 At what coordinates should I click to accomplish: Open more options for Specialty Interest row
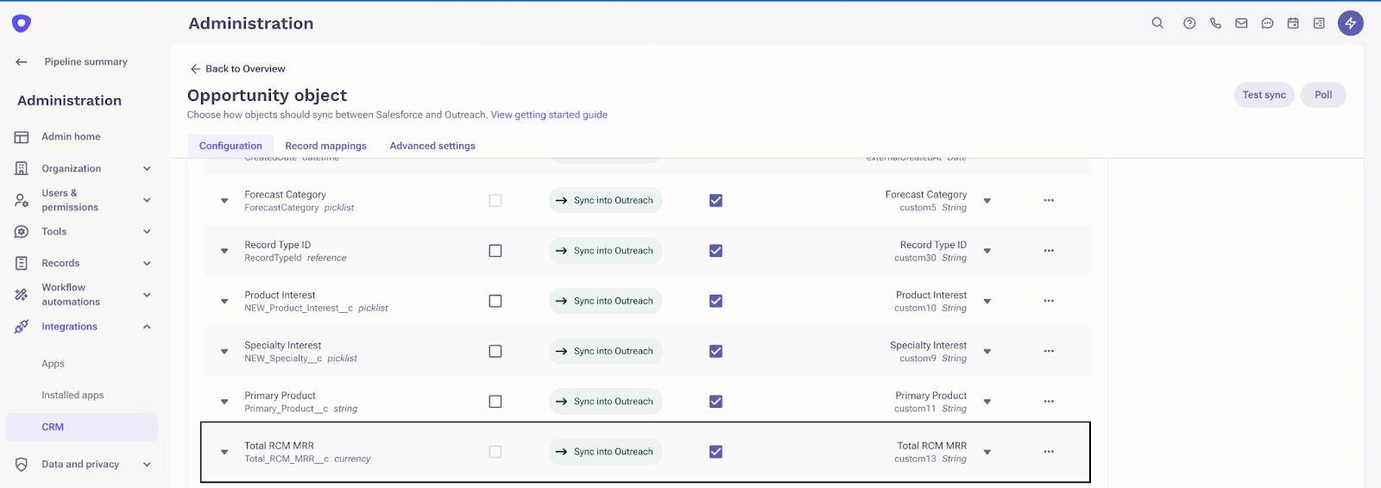point(1049,351)
